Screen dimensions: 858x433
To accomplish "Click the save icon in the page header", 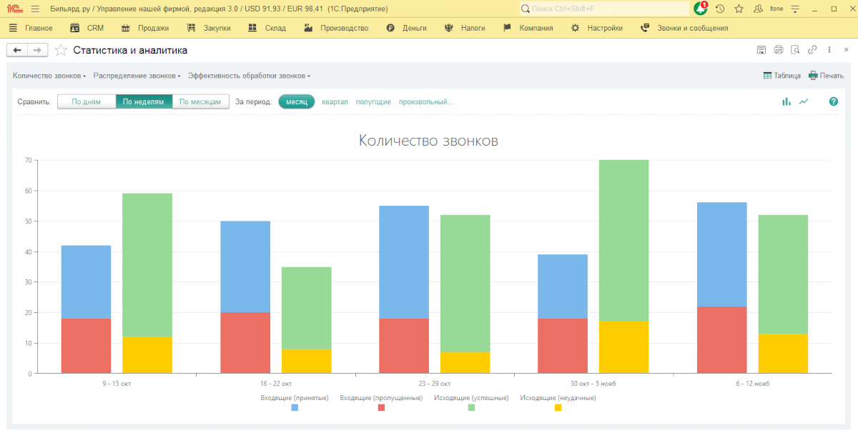I will [x=761, y=50].
